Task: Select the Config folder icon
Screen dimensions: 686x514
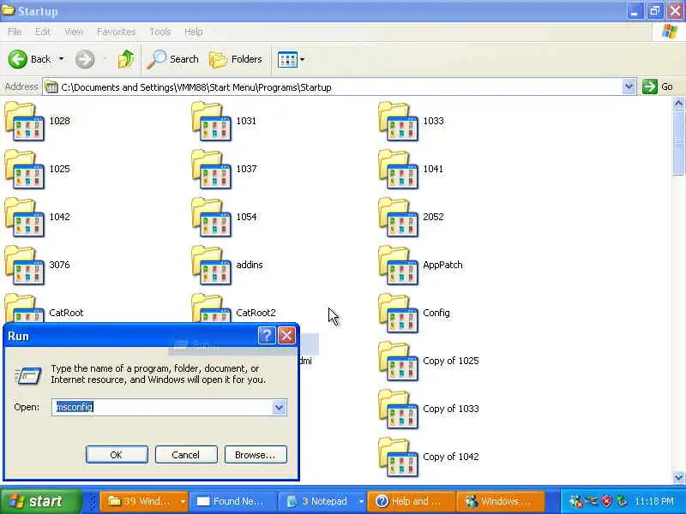Action: pos(398,314)
